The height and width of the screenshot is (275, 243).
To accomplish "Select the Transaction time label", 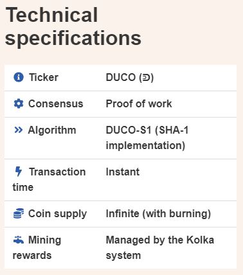I will click(49, 179).
